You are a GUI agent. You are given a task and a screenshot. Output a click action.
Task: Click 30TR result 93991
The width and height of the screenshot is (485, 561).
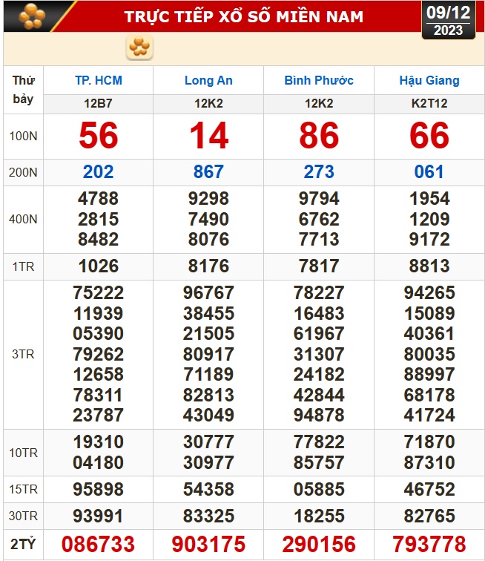pyautogui.click(x=99, y=516)
